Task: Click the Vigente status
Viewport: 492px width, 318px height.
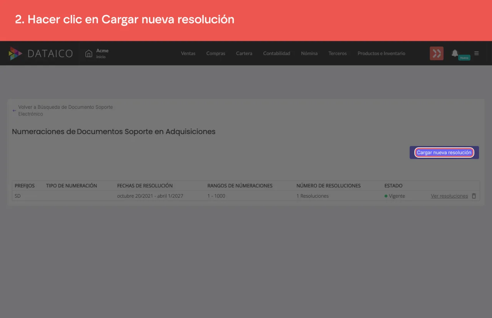Action: pyautogui.click(x=395, y=196)
